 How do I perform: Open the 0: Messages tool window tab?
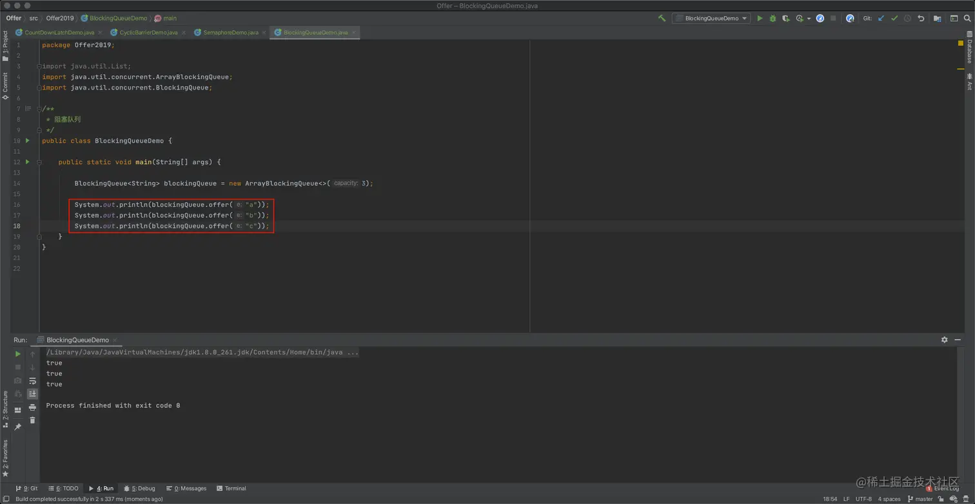pyautogui.click(x=186, y=489)
